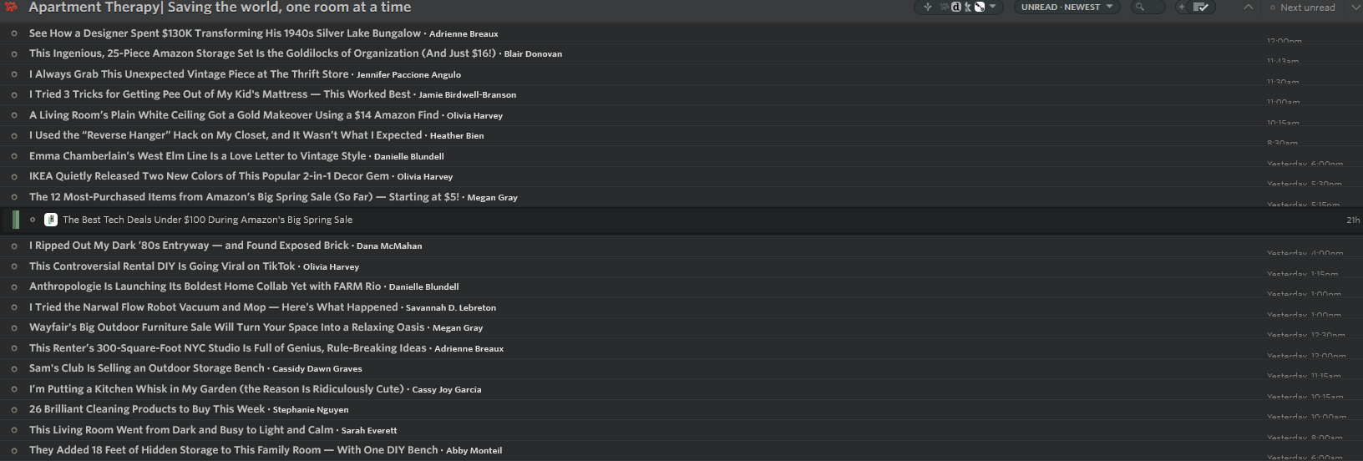This screenshot has height=461, width=1363.
Task: Click the Apartment Therapy feed logo icon
Action: coord(11,7)
